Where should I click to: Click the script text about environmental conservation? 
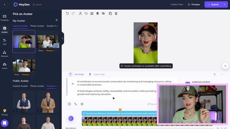tap(124, 83)
